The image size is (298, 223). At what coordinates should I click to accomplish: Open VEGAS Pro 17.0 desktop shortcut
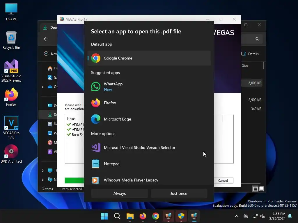[11, 127]
